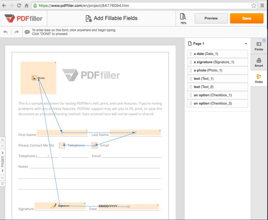The image size is (268, 220).
Task: Click the browser address bar URL
Action: (84, 6)
